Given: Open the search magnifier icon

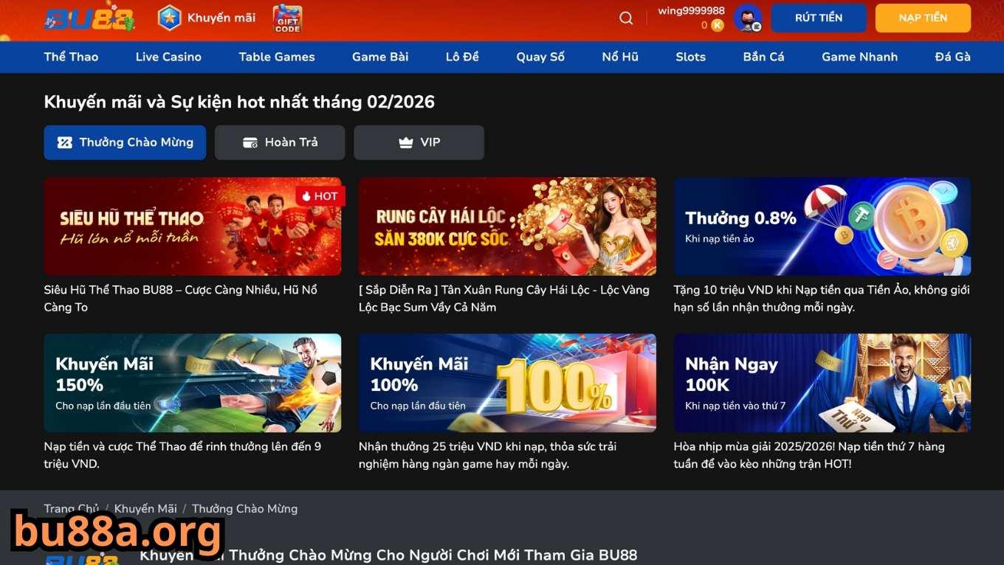Looking at the screenshot, I should coord(626,18).
